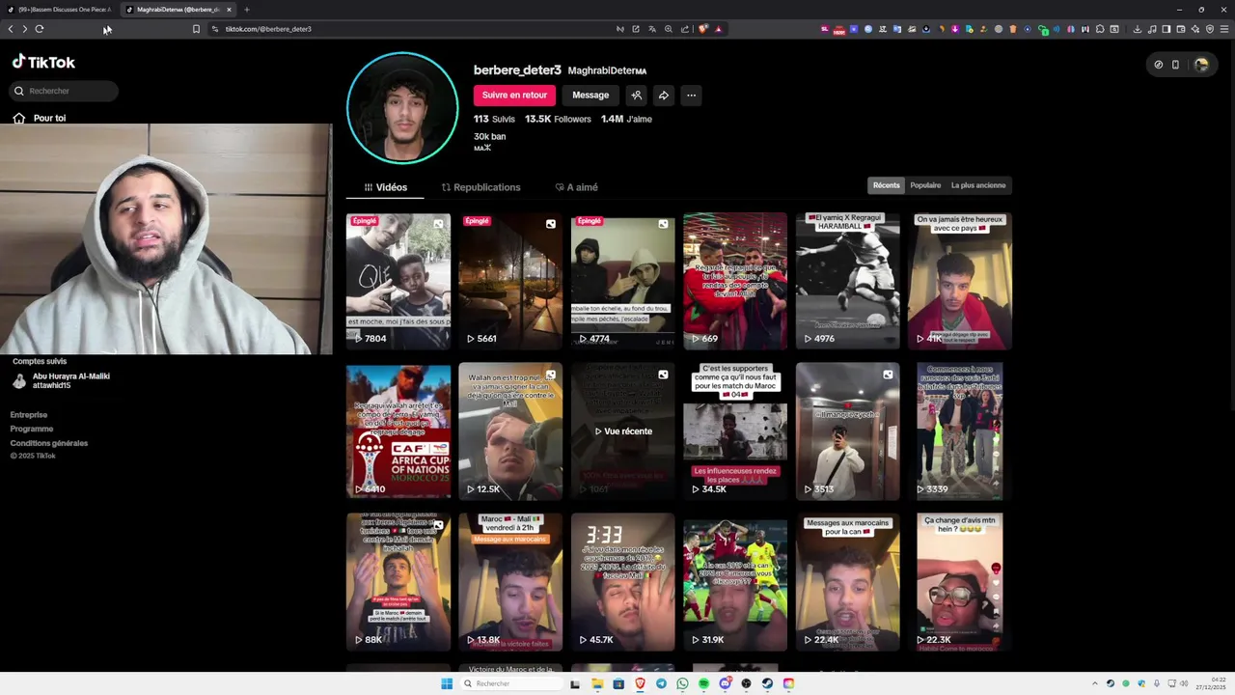1235x695 pixels.
Task: Switch to the A aimé tab
Action: pyautogui.click(x=576, y=187)
